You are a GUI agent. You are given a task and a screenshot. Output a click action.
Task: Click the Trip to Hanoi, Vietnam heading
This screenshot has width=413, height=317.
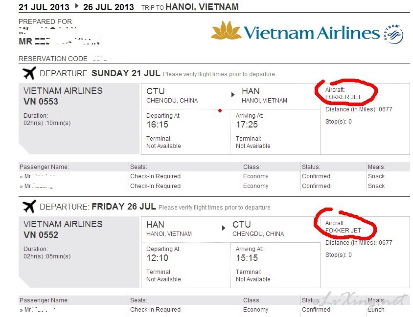click(190, 7)
